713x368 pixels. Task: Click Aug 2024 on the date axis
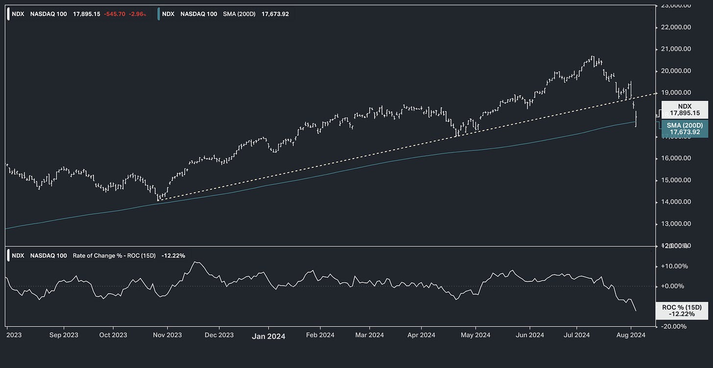631,335
